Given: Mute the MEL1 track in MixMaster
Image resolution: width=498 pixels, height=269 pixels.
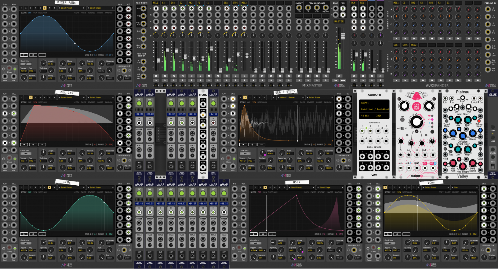Looking at the screenshot, I should (x=155, y=76).
